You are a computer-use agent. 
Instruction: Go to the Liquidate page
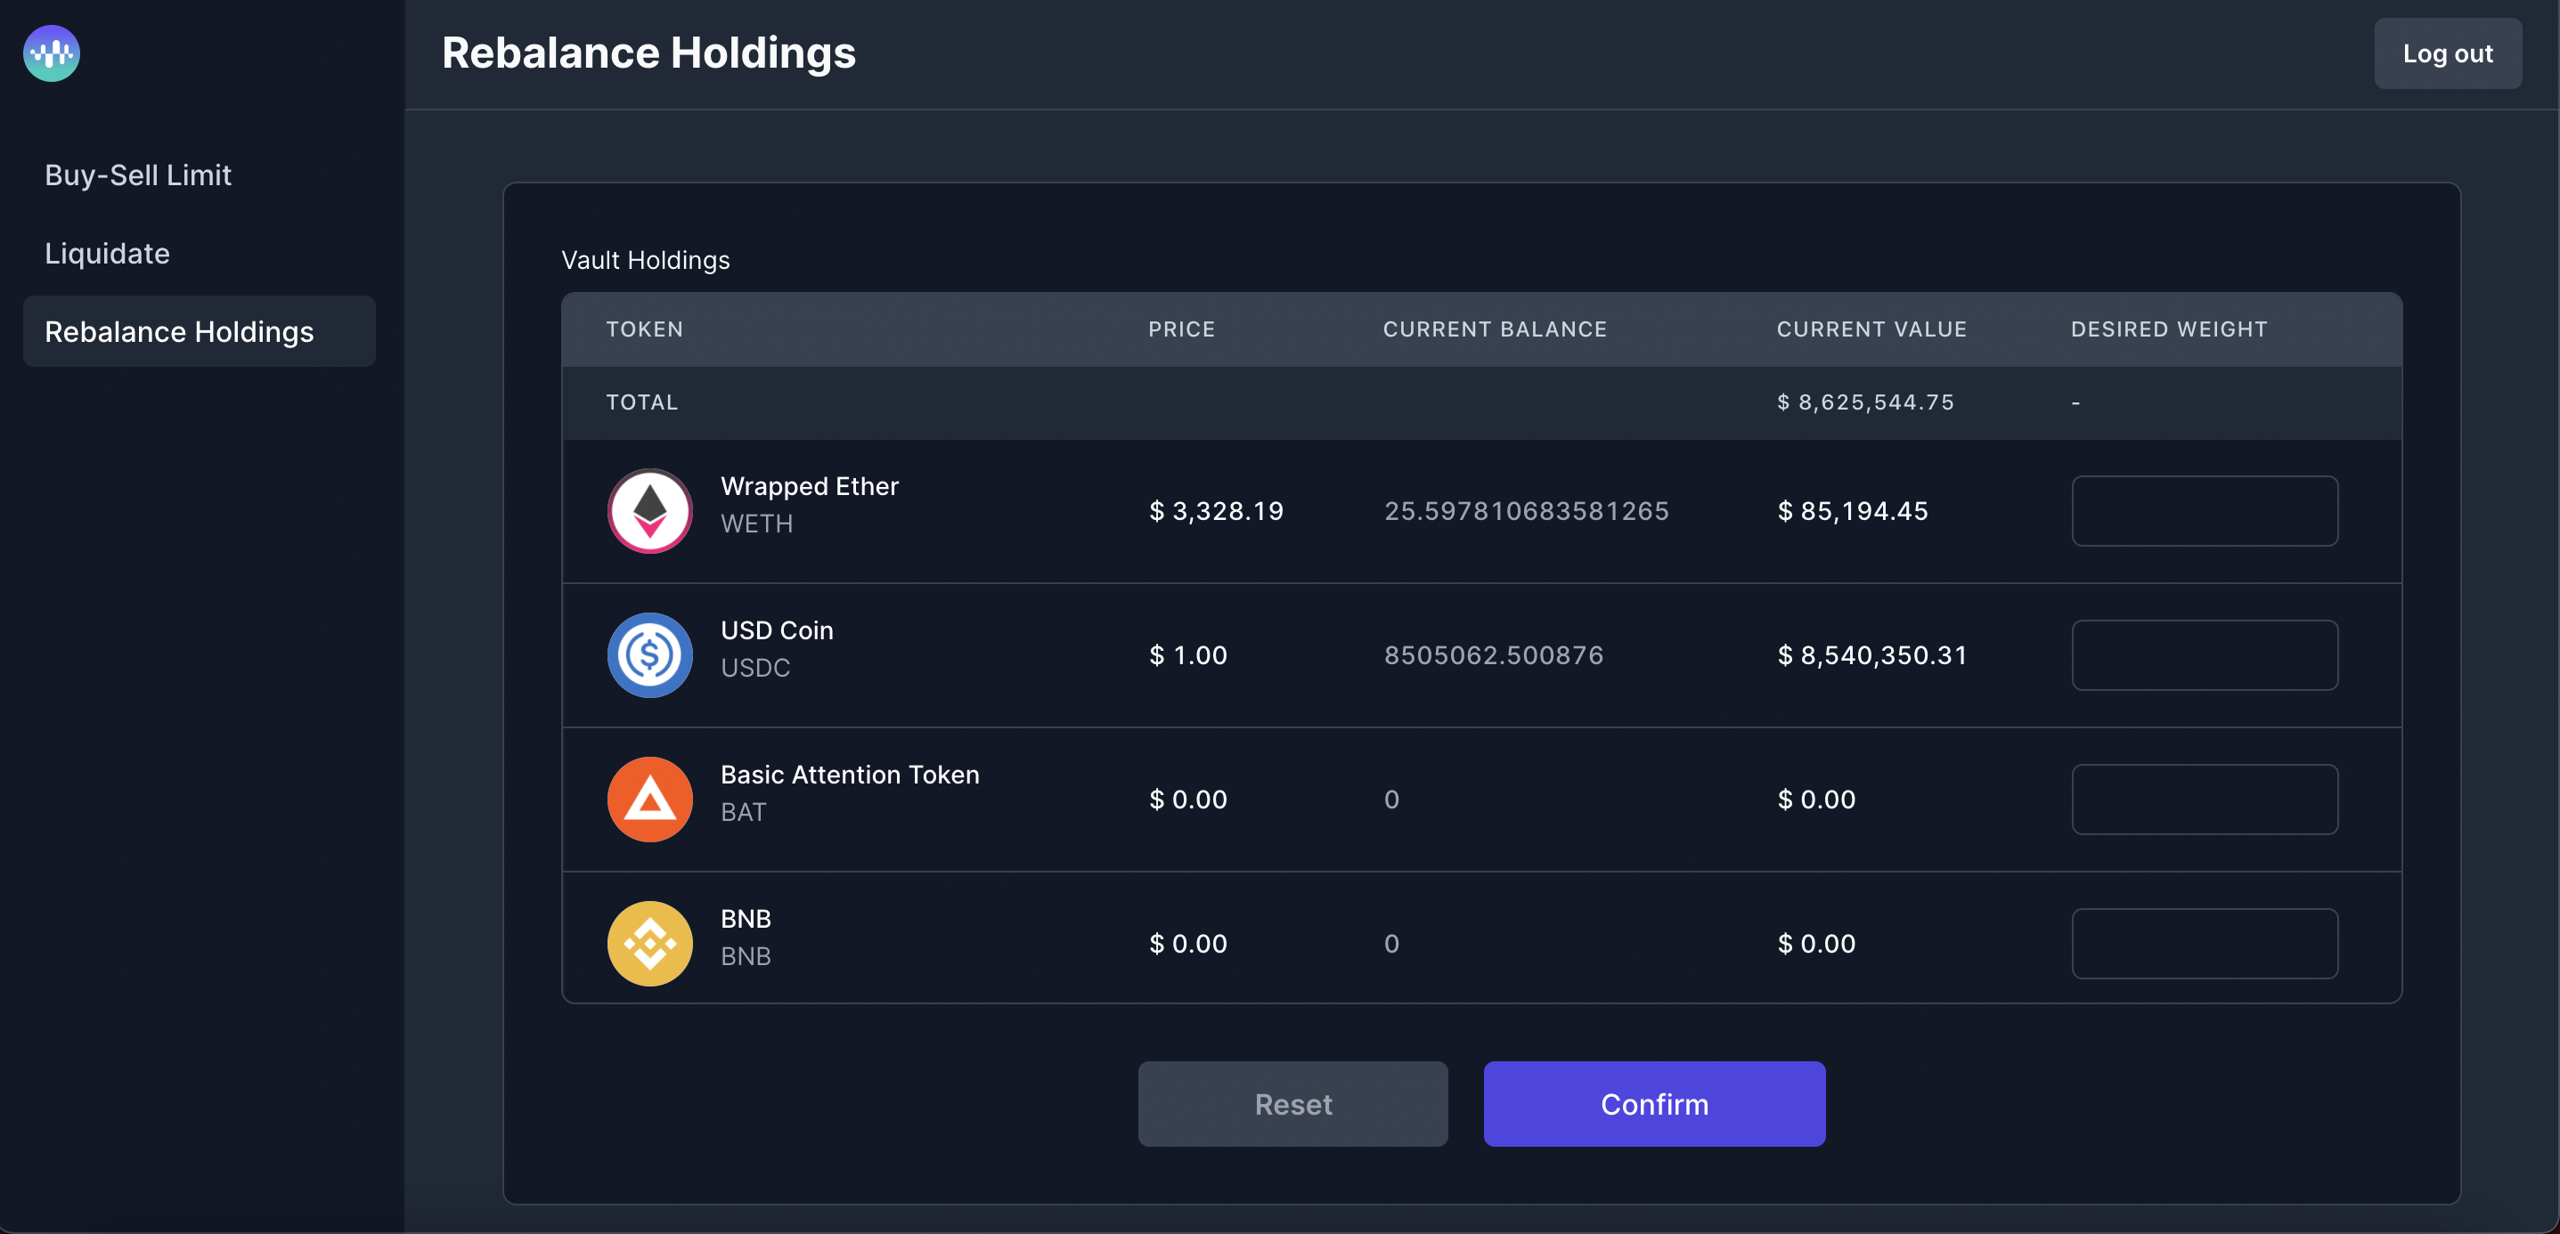(x=107, y=254)
